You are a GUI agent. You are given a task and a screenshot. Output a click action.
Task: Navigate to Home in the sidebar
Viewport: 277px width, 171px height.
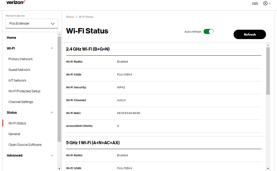click(11, 37)
